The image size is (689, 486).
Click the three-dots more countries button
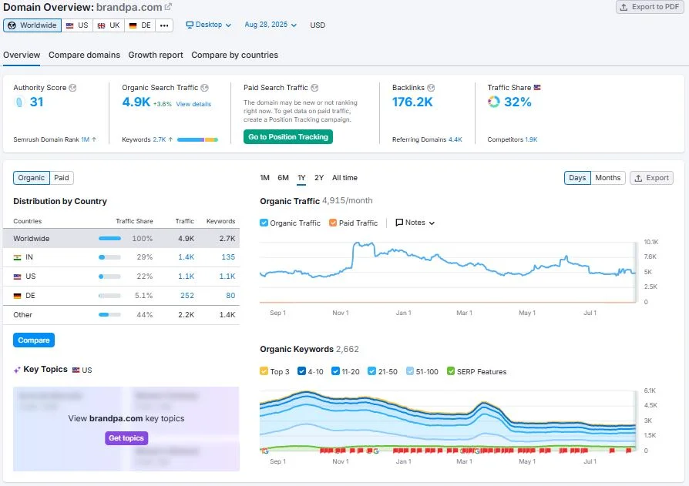(163, 25)
